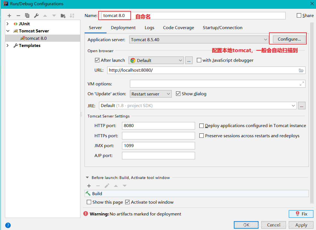This screenshot has height=230, width=316.
Task: Click the Cancel button
Action: (273, 225)
